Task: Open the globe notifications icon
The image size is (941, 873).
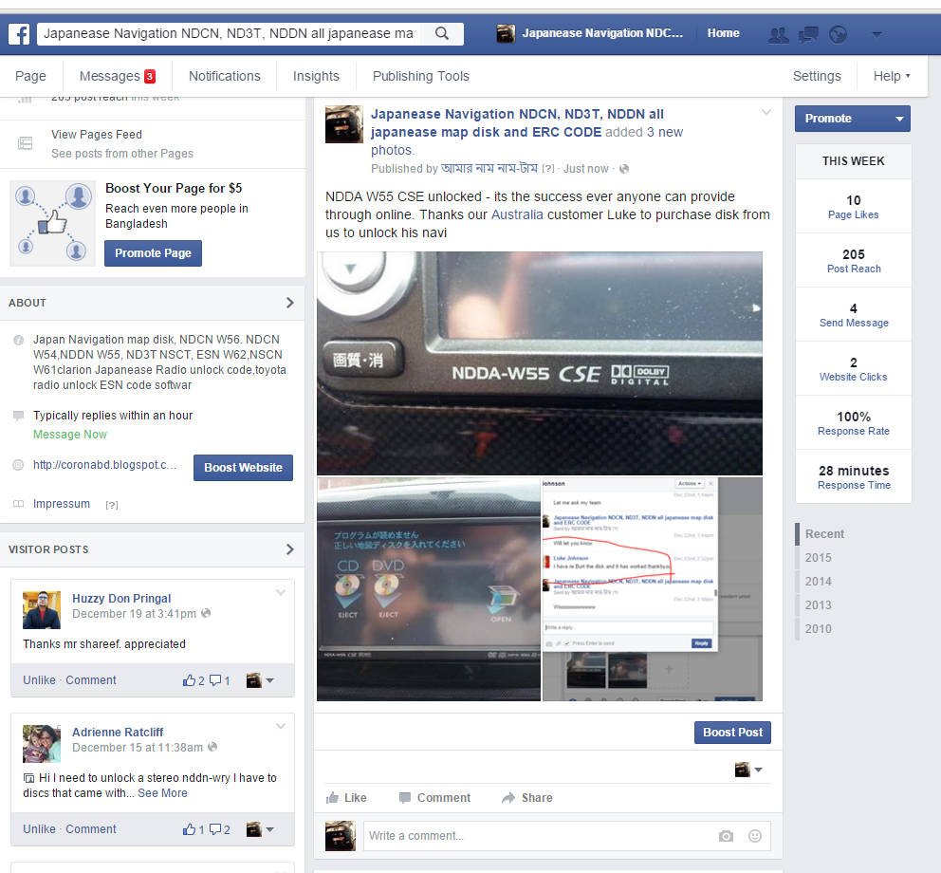Action: [x=838, y=35]
